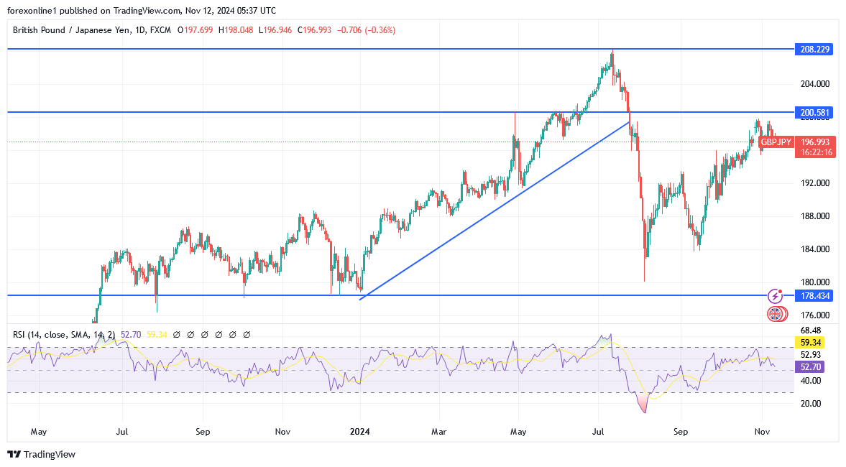This screenshot has width=846, height=467.
Task: Select the 208.229 horizontal line price label
Action: [814, 50]
